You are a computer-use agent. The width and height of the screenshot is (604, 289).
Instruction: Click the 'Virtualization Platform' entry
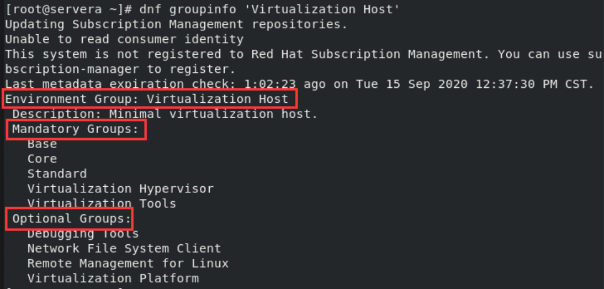coord(113,278)
